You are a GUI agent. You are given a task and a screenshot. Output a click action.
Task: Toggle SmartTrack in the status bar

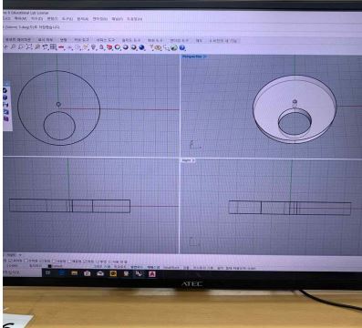(171, 268)
